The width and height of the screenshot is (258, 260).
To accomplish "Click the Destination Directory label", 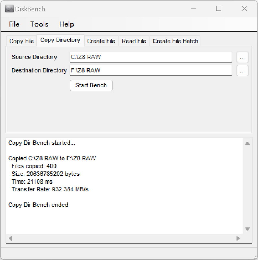I will [39, 70].
